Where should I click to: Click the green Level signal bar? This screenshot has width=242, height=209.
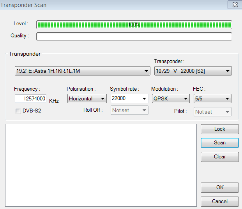coord(134,25)
